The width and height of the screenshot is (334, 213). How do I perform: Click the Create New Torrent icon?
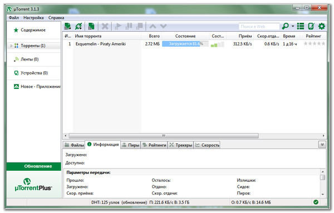pyautogui.click(x=91, y=26)
